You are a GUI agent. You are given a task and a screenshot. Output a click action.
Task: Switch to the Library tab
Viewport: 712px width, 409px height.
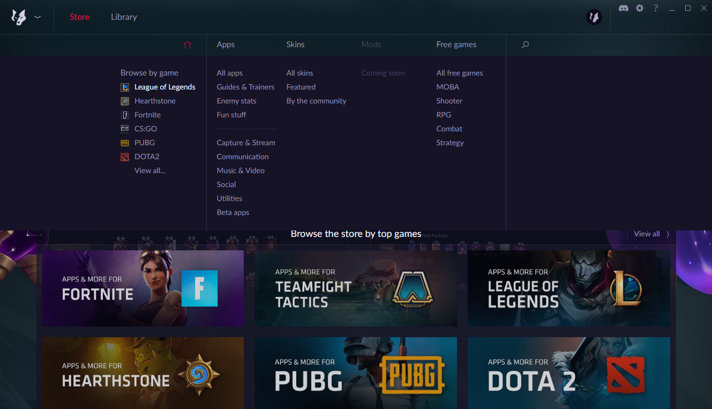[124, 17]
